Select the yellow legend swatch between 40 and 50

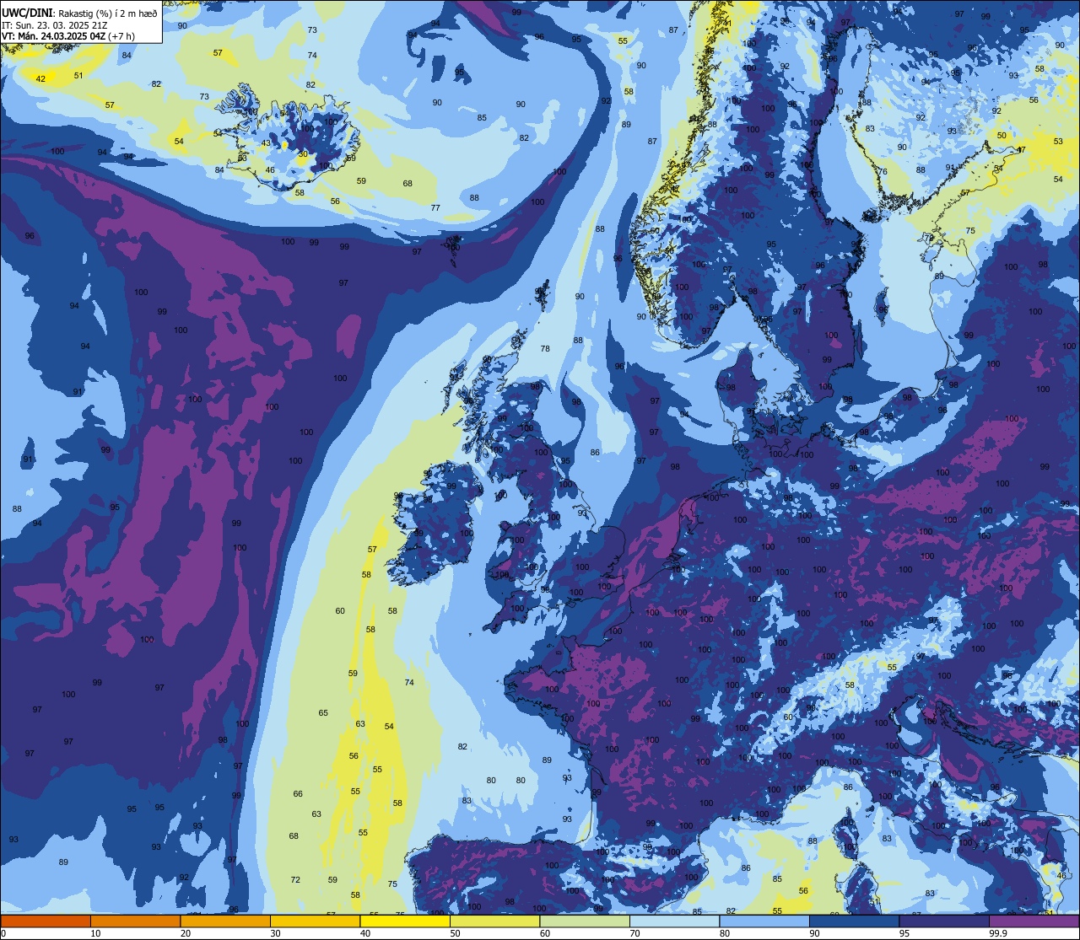pyautogui.click(x=405, y=921)
